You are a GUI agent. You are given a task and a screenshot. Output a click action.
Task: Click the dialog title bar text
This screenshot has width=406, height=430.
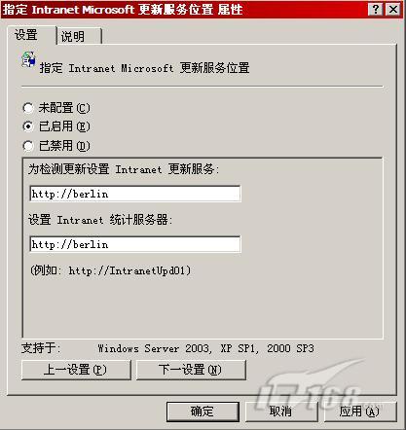click(x=123, y=10)
